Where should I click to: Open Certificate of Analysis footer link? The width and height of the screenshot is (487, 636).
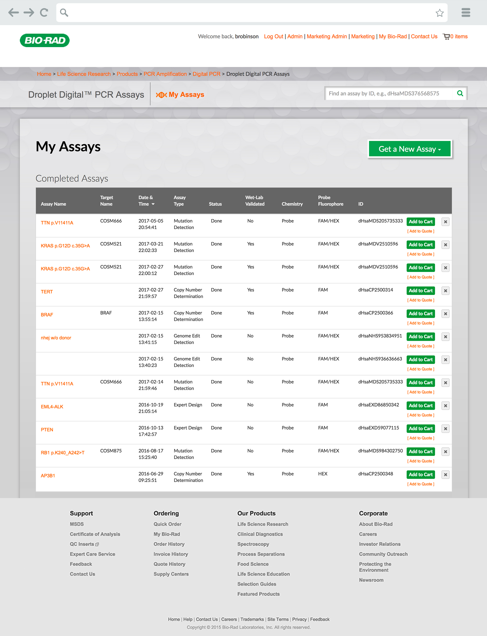point(95,534)
